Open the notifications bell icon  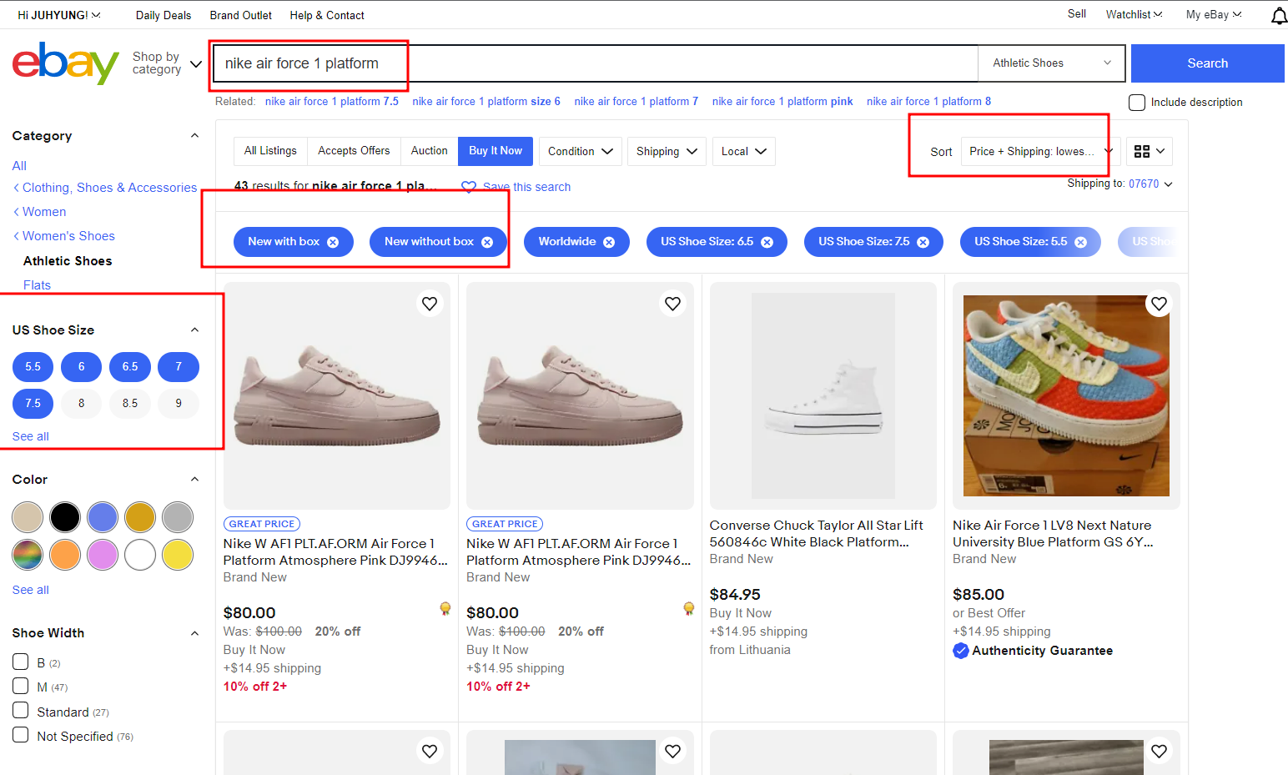(1278, 15)
